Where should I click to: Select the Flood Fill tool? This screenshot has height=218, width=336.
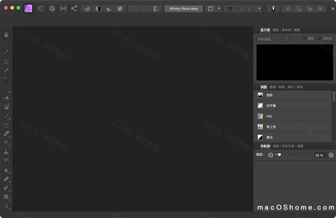[6, 98]
